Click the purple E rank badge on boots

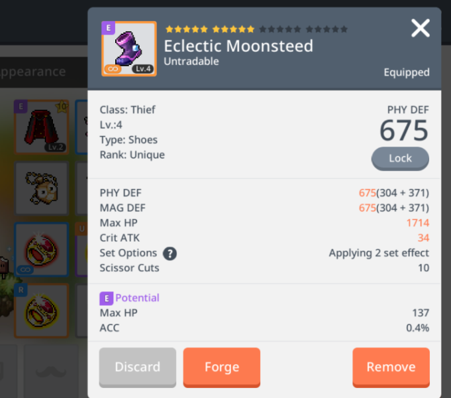point(108,28)
